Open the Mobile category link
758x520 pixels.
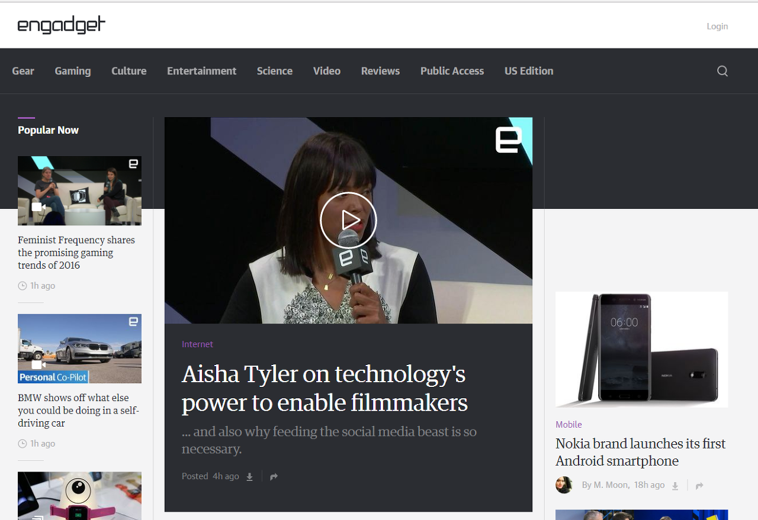pyautogui.click(x=568, y=425)
